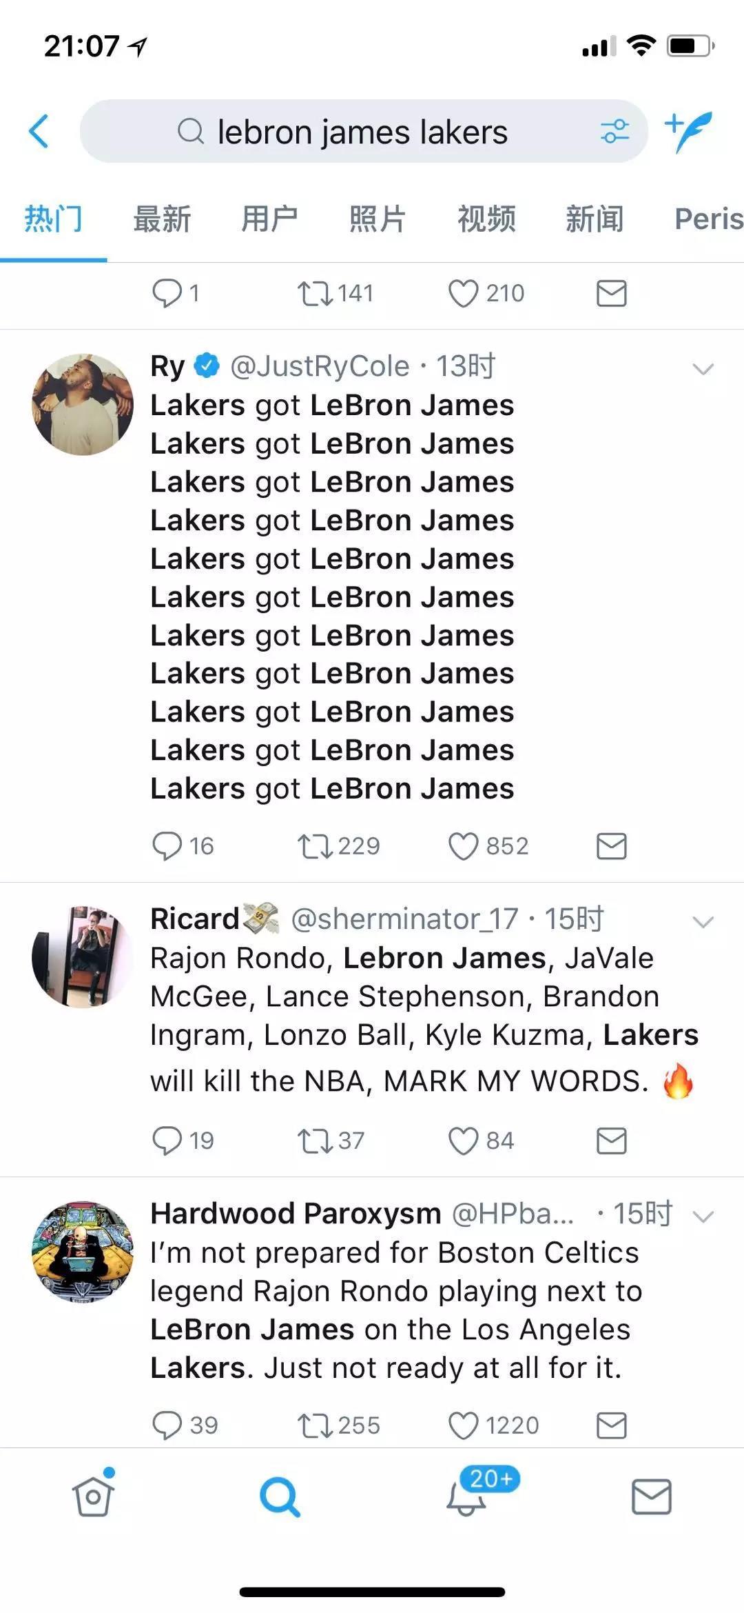
Task: Open chevron menu on Ricard's tweet
Action: (703, 921)
